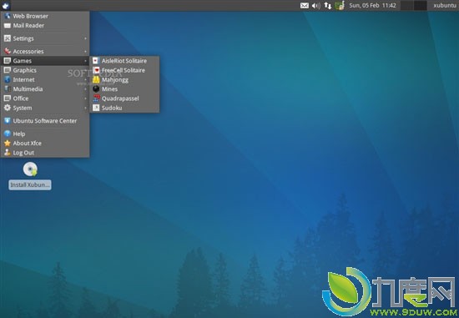The height and width of the screenshot is (318, 459).
Task: Expand the System submenu arrow
Action: (x=85, y=108)
